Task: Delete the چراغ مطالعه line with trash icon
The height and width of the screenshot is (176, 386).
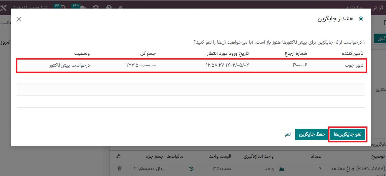Action: click(120, 169)
